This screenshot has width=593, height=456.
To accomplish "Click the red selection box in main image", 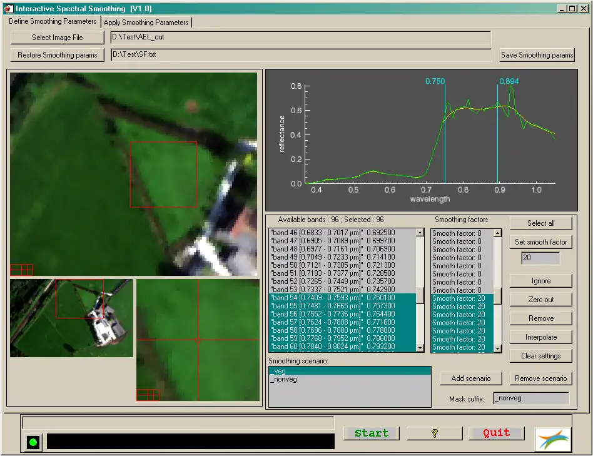I will (x=164, y=175).
